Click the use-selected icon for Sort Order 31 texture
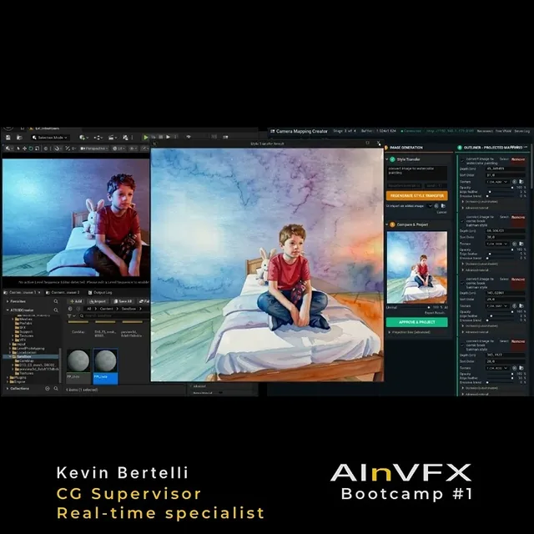 click(x=515, y=182)
